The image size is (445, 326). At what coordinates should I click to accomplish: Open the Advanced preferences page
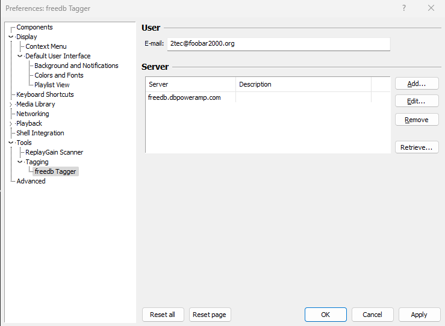point(31,181)
